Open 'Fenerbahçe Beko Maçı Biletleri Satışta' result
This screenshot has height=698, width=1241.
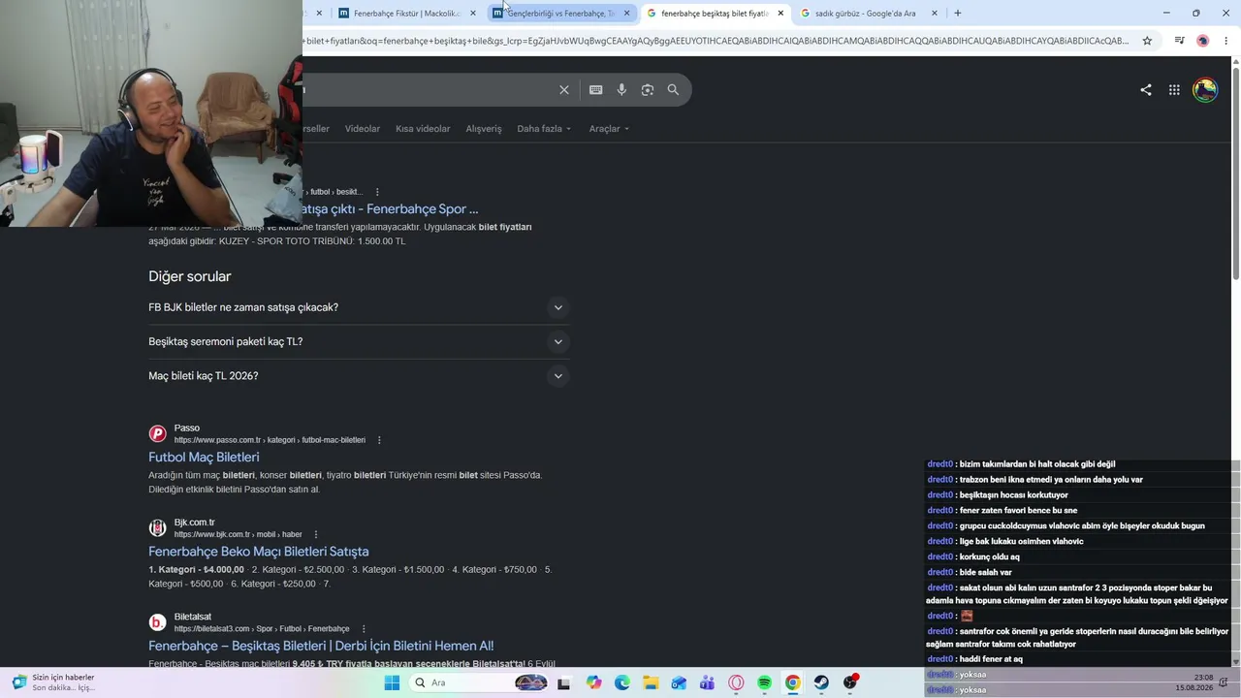coord(259,552)
